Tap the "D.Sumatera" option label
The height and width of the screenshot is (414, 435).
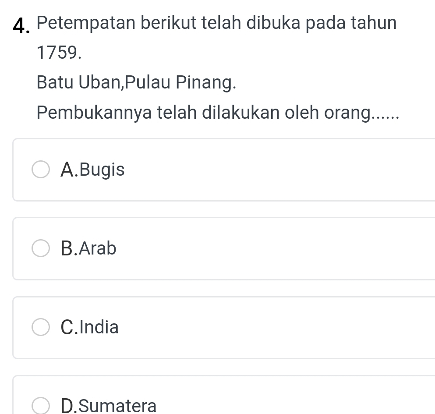point(109,406)
